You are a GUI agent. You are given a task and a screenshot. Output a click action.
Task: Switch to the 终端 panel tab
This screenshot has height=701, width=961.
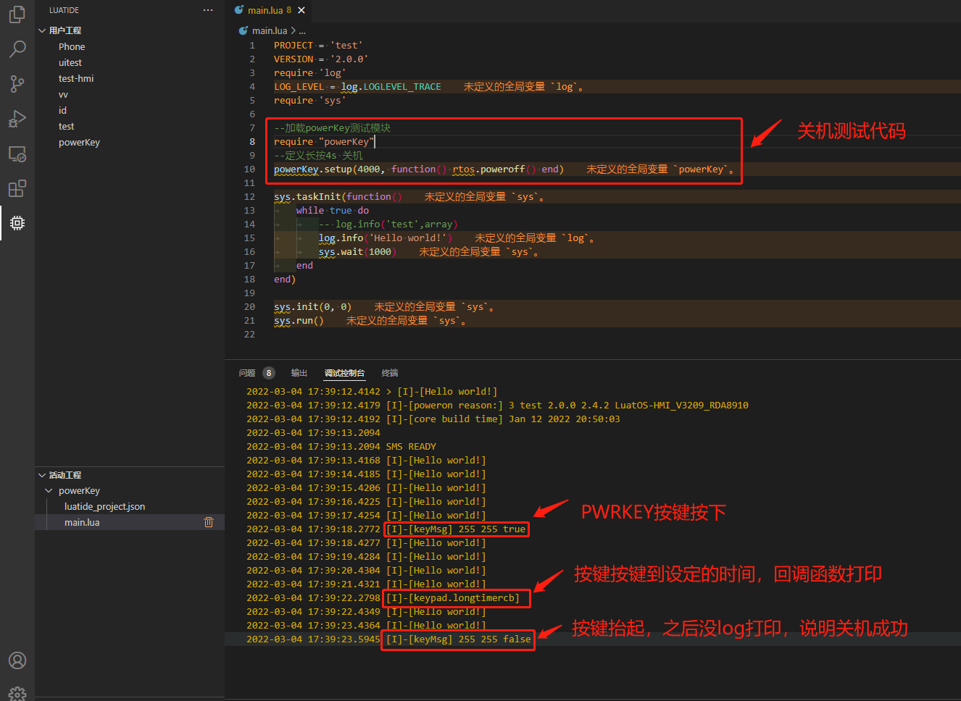390,373
